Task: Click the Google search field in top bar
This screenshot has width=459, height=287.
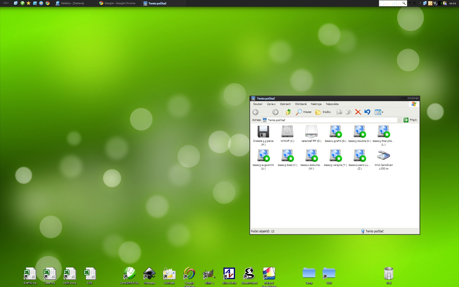Action: coord(390,3)
